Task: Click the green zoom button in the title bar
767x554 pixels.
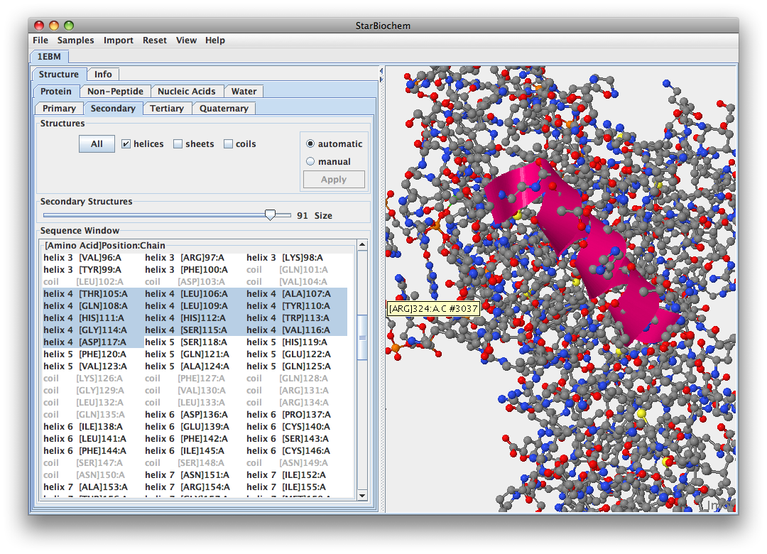Action: coord(67,26)
